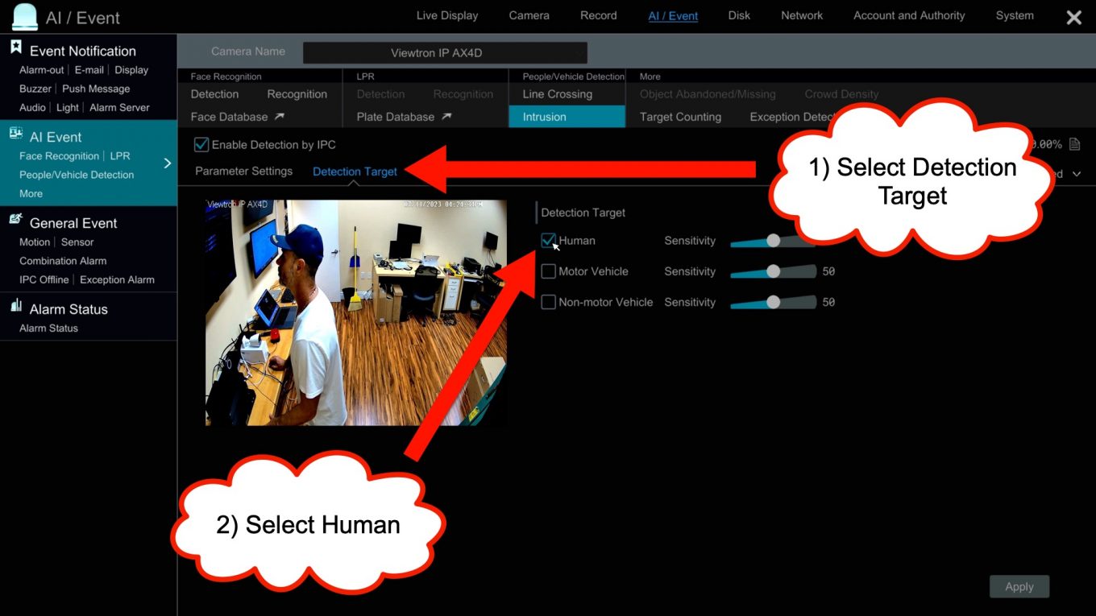Click the Alarm Status chart icon
This screenshot has height=616, width=1096.
[x=16, y=307]
